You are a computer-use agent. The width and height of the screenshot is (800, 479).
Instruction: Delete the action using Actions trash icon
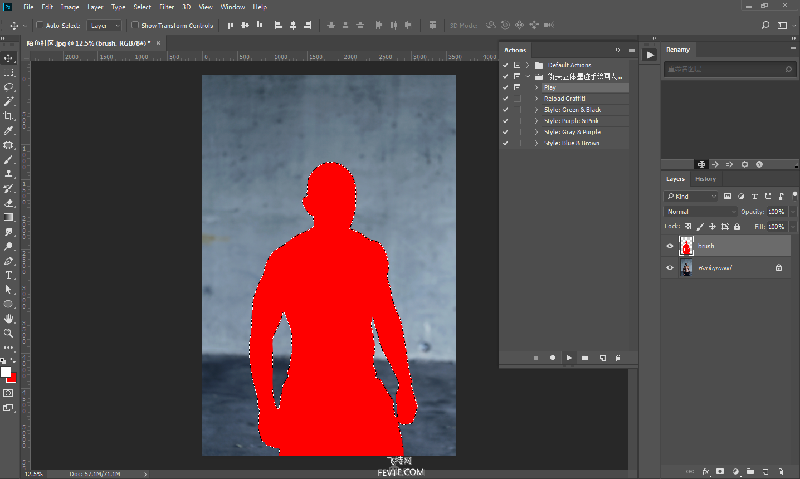point(618,358)
